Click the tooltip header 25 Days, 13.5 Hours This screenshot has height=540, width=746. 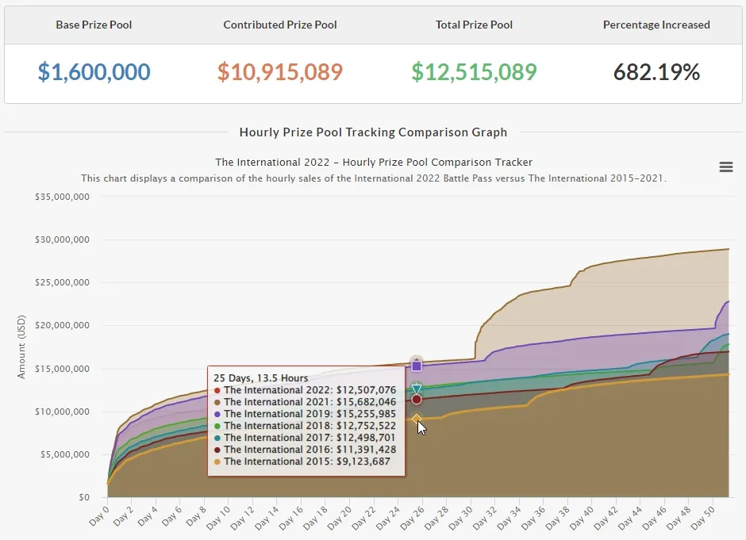point(261,378)
